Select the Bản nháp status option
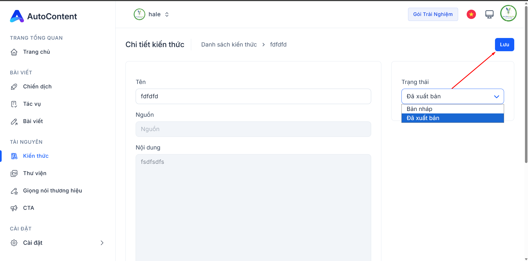The height and width of the screenshot is (261, 528). coord(419,109)
